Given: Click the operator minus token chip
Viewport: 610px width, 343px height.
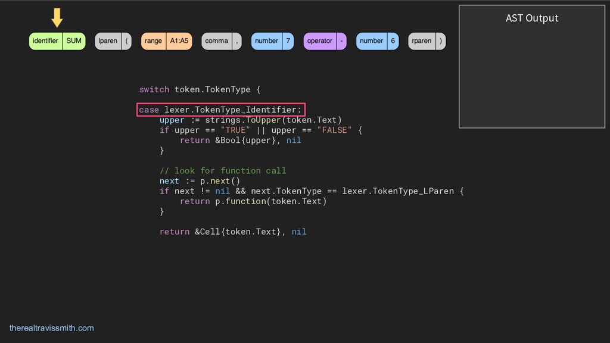Looking at the screenshot, I should 325,41.
